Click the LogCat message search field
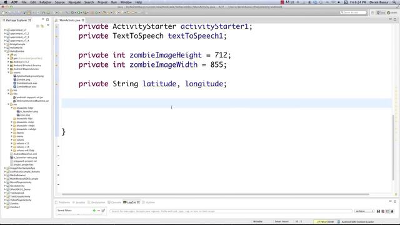This screenshot has height=225, width=400. pyautogui.click(x=231, y=211)
